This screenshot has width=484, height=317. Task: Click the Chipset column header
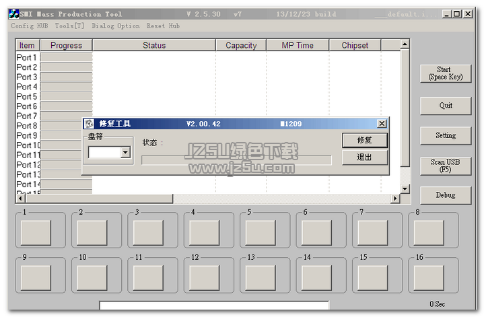(x=355, y=45)
